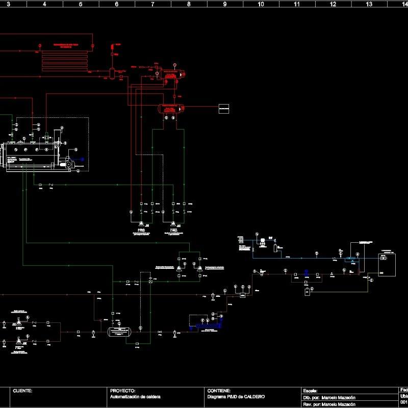Click the blue heat exchanger on the water line
Viewport: 408px width, 408px height.
352,258
